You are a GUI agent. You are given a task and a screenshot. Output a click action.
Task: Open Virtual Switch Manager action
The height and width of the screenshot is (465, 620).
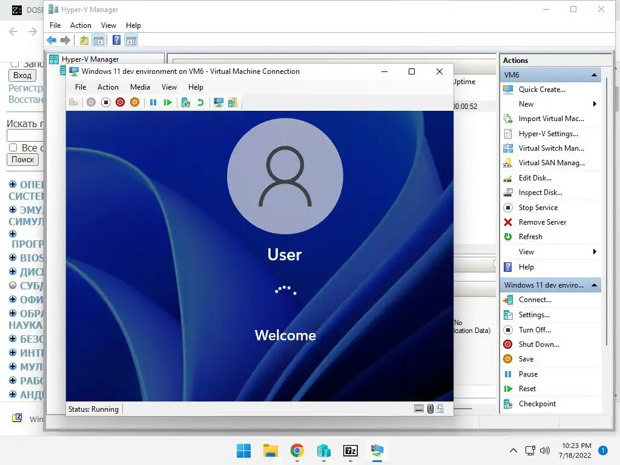[551, 148]
